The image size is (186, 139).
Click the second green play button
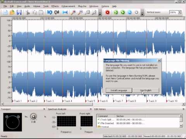click(x=123, y=12)
